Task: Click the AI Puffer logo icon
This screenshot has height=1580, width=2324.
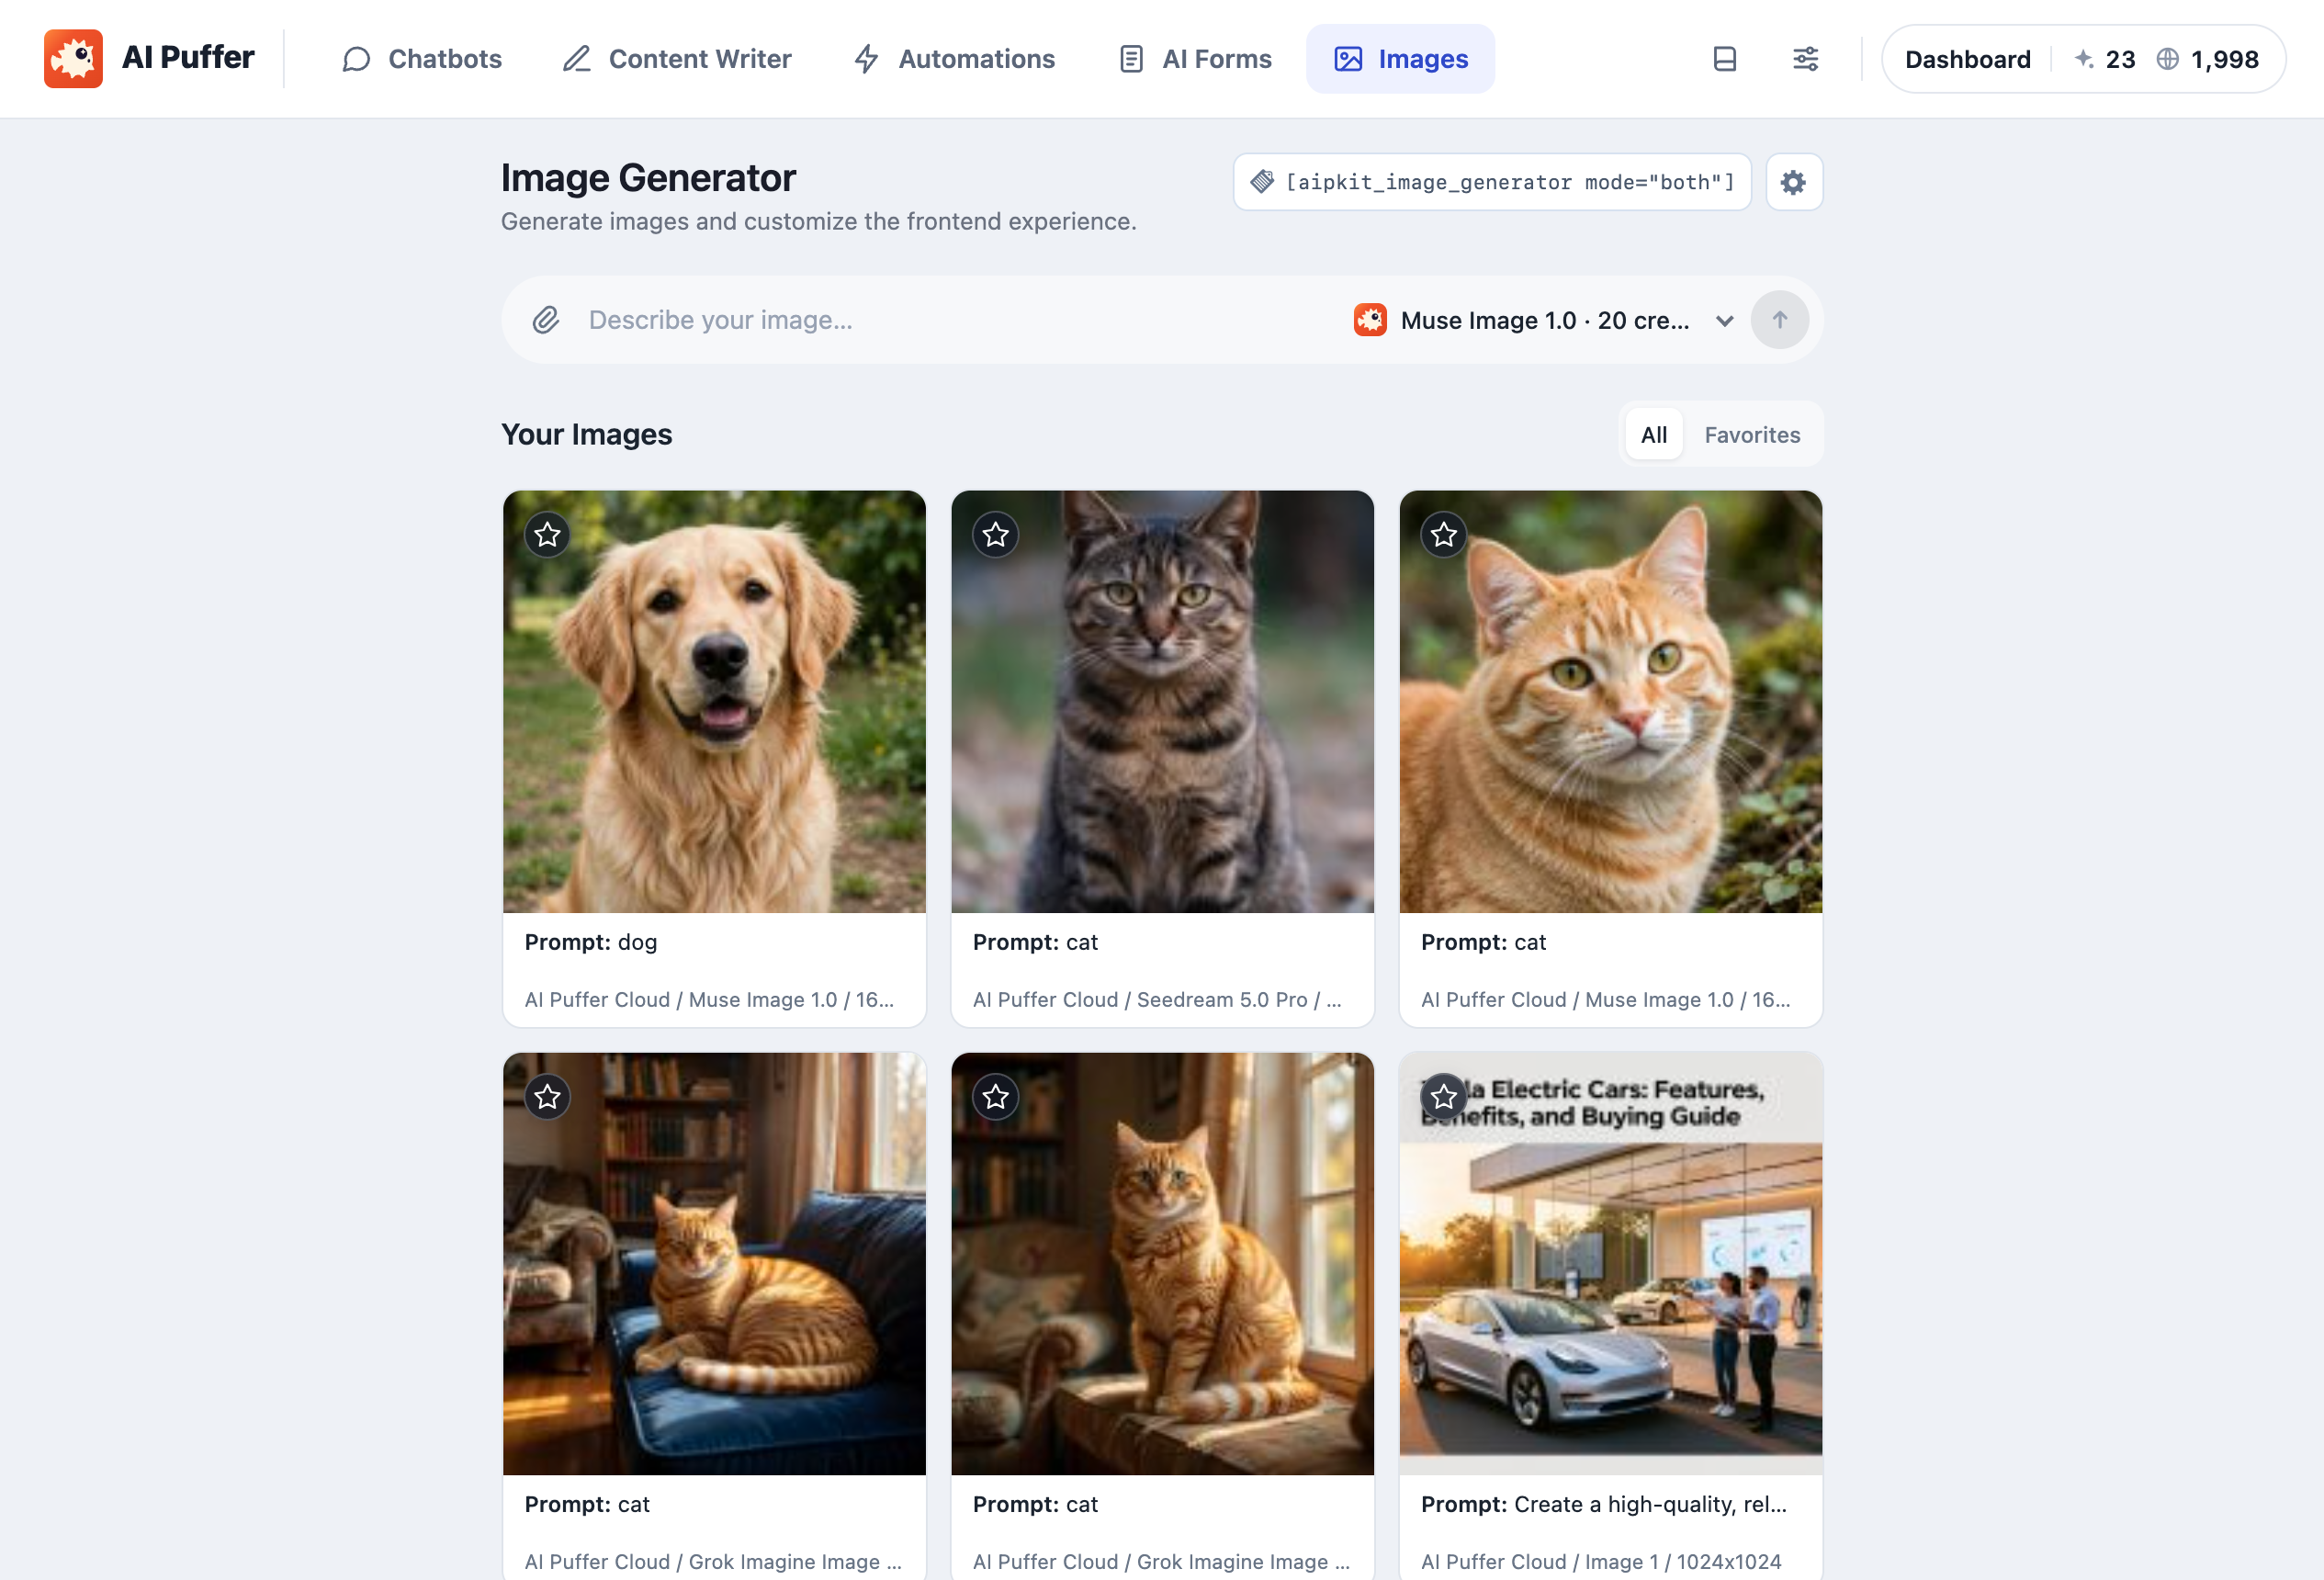Action: [73, 59]
